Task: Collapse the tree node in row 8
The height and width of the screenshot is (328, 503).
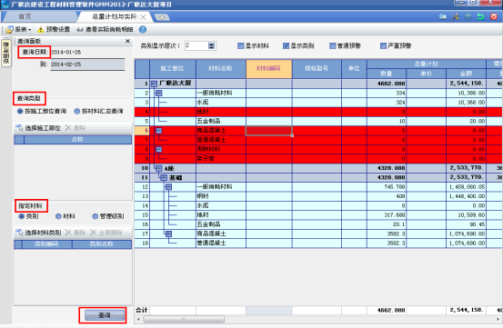Action: click(x=159, y=149)
